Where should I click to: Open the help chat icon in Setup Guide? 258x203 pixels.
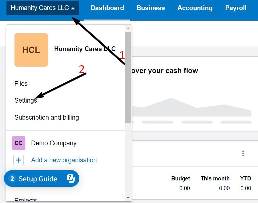click(x=71, y=179)
